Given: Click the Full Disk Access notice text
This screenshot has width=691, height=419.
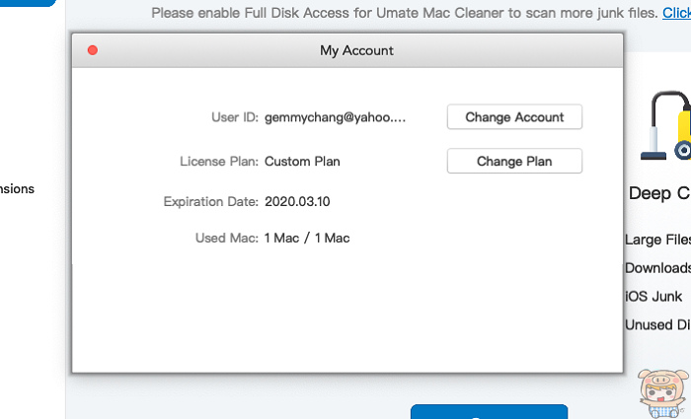Looking at the screenshot, I should 405,14.
